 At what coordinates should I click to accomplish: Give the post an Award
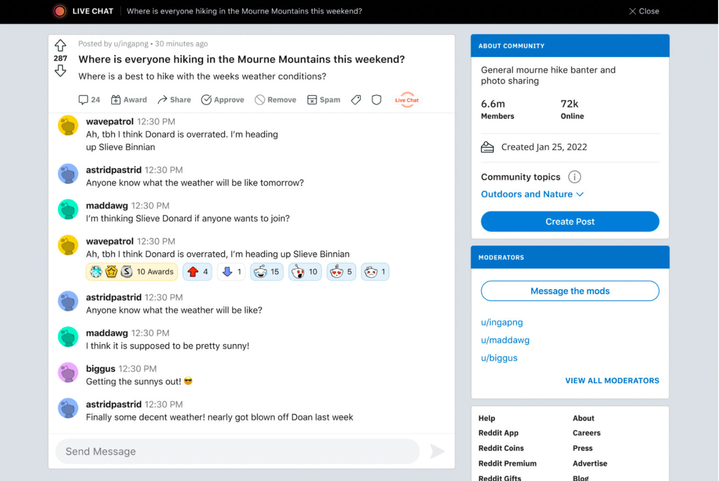click(x=128, y=100)
